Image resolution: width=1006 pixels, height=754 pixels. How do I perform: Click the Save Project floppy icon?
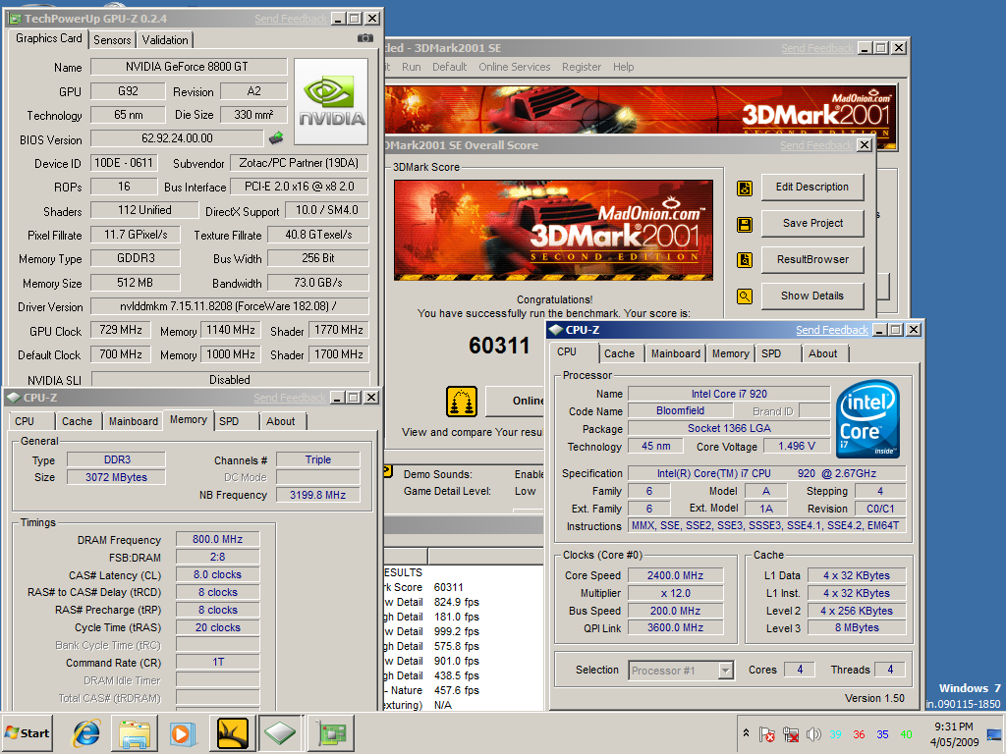coord(745,225)
